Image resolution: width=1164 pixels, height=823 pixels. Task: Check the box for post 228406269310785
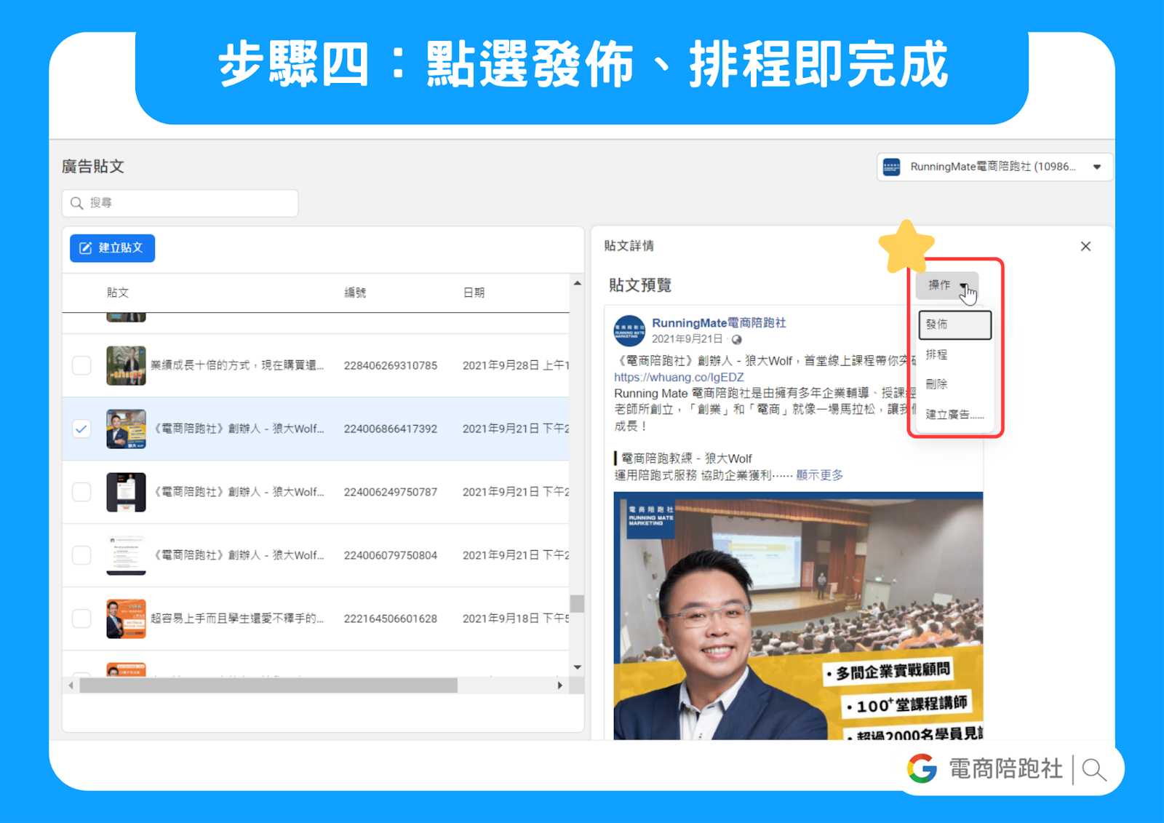point(81,365)
